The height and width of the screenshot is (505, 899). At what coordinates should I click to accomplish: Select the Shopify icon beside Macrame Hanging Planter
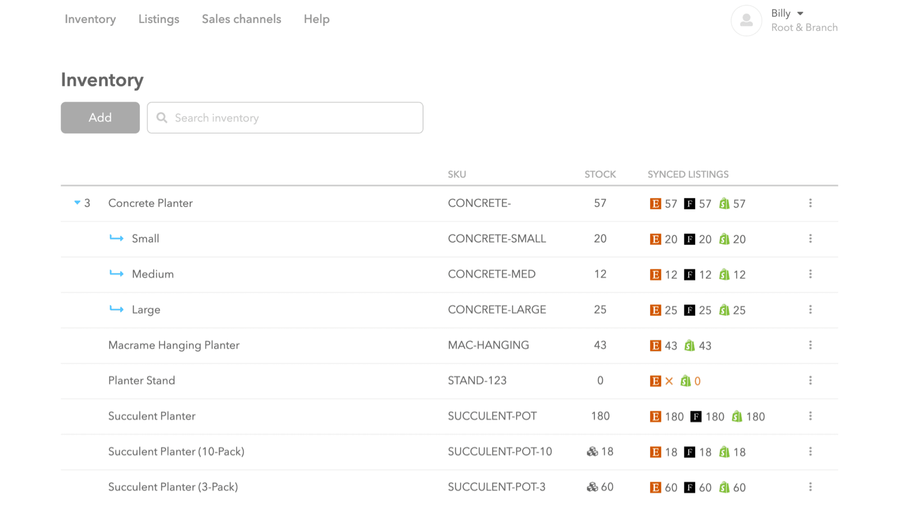(689, 346)
